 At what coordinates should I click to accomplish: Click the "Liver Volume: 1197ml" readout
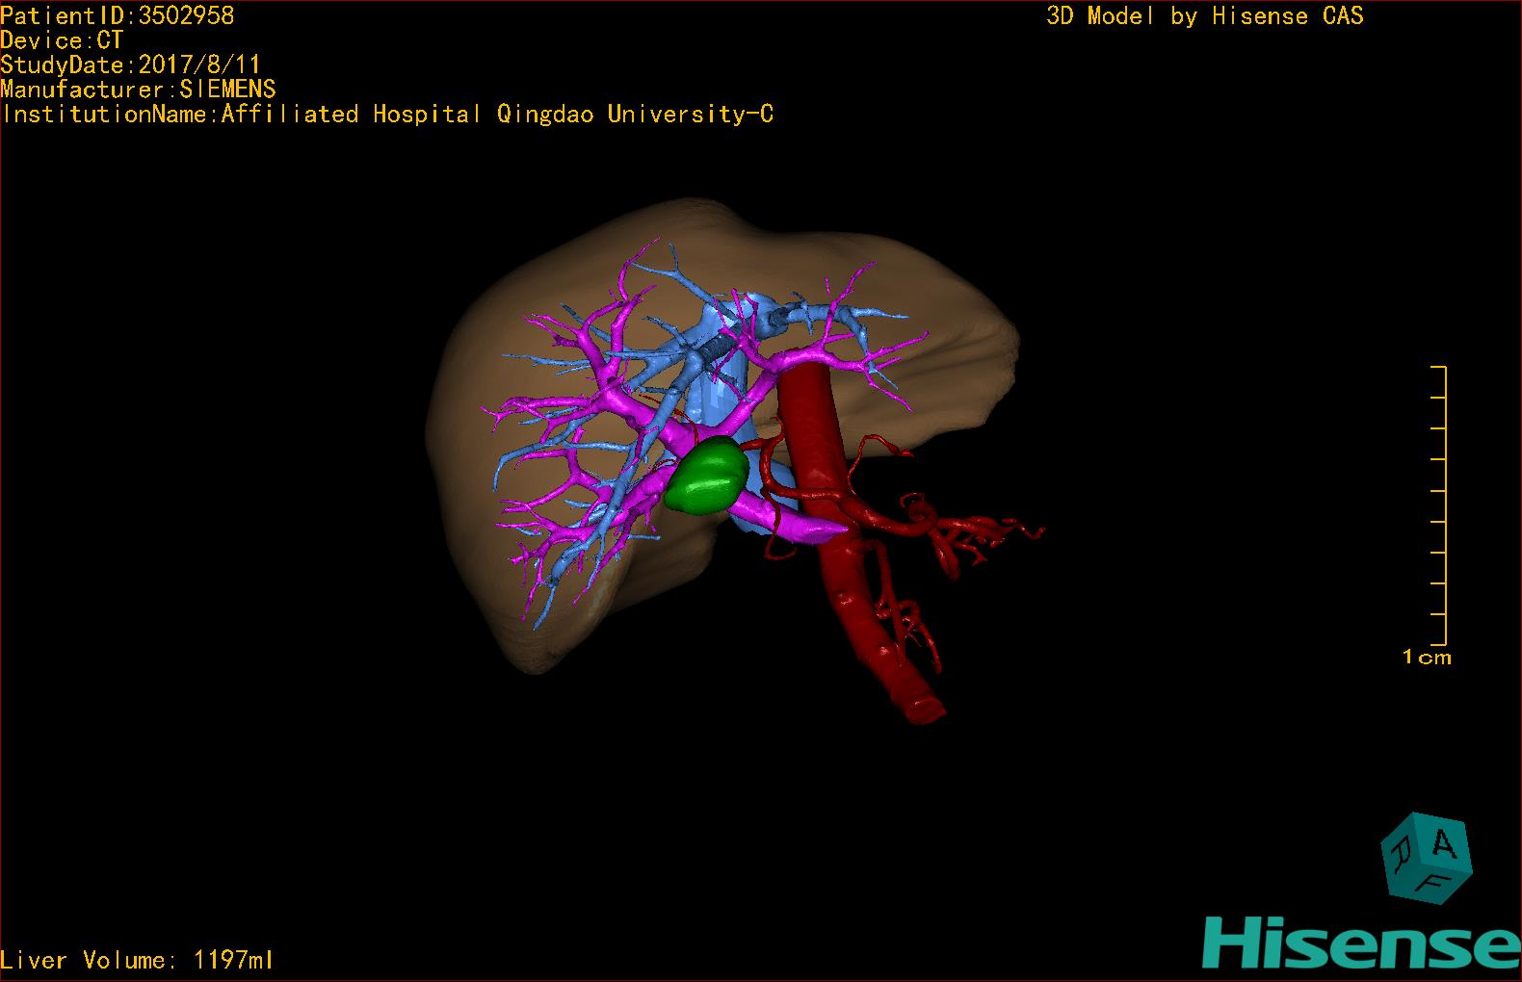tap(137, 960)
